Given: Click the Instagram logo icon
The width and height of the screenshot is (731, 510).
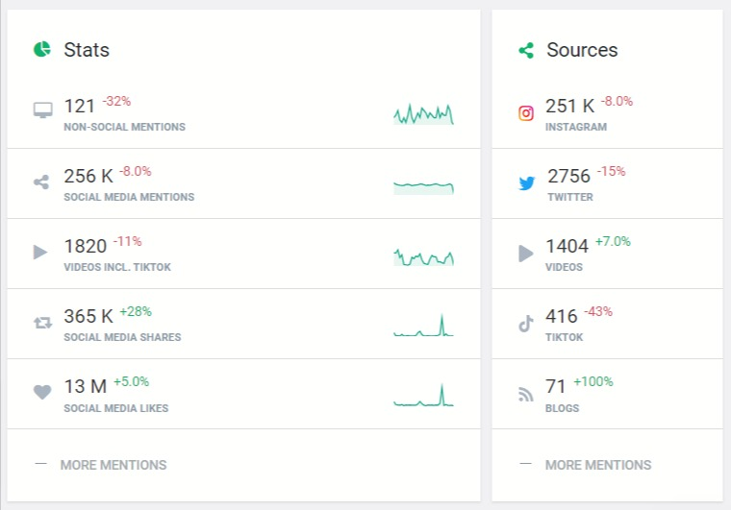Looking at the screenshot, I should coord(526,113).
